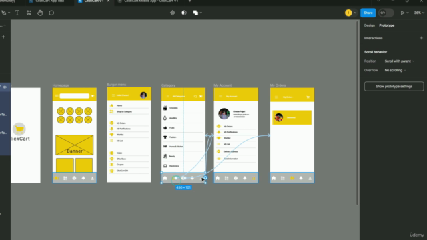Expand the dropdown beside the avatar
Viewport: 427px width, 240px height.
tap(355, 13)
